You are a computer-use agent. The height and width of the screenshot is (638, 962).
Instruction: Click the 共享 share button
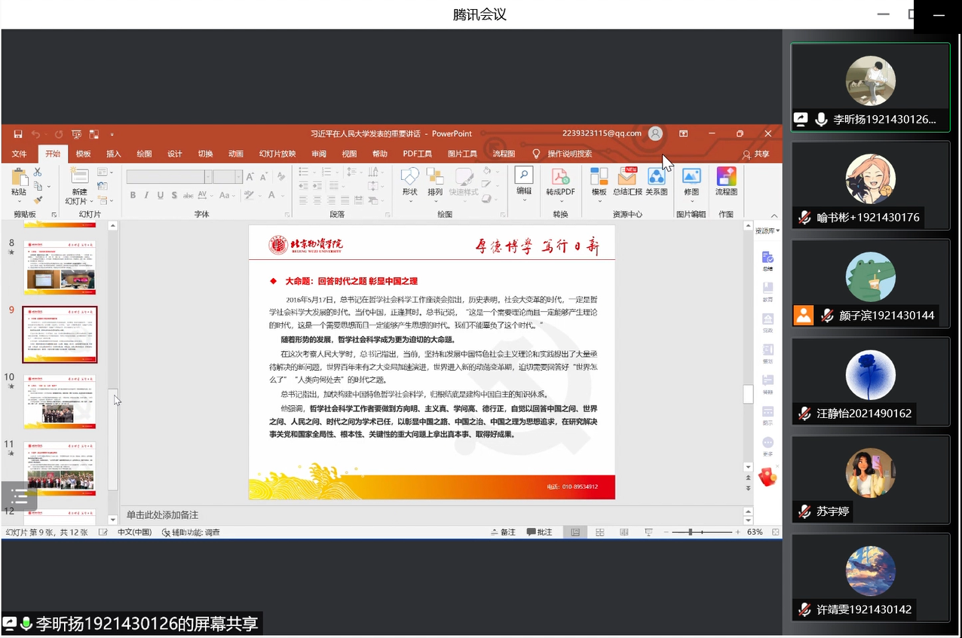pos(756,154)
